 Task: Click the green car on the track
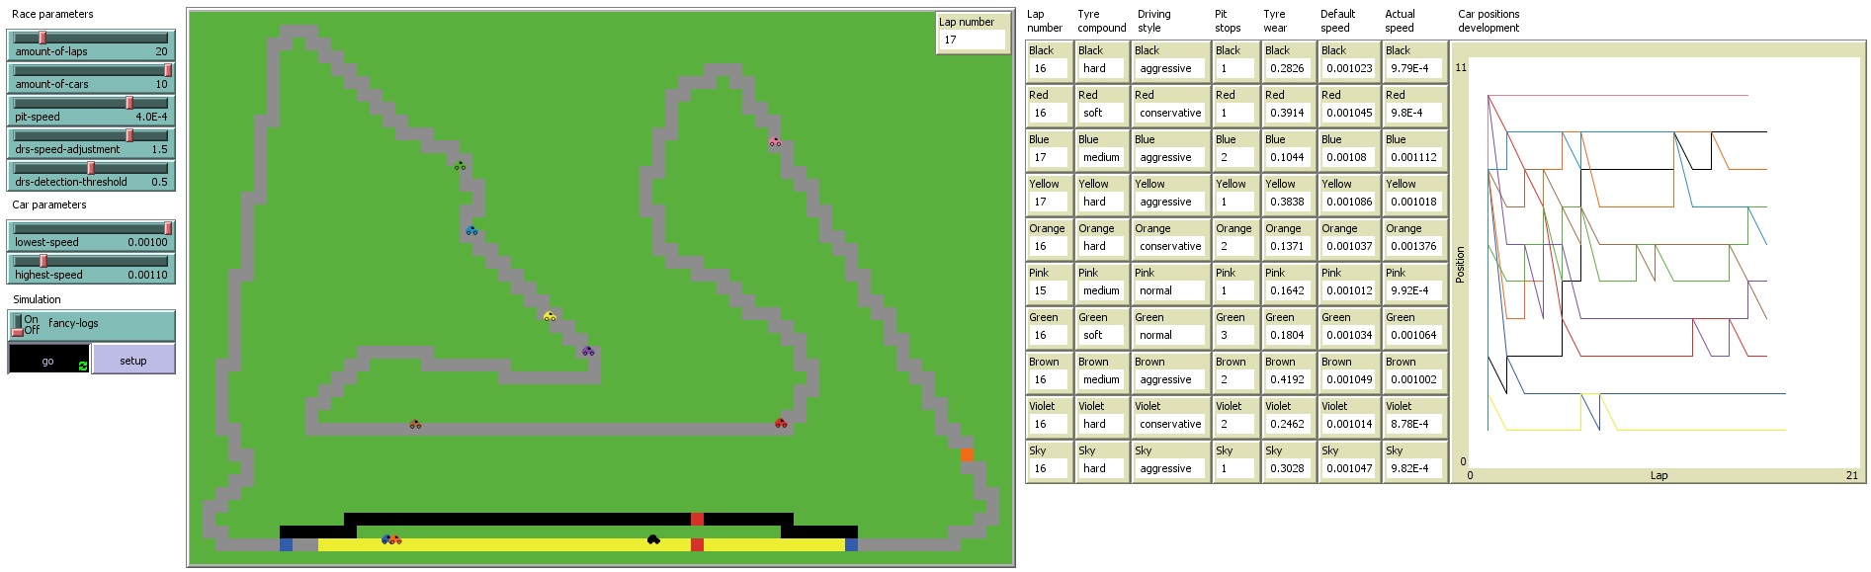(x=460, y=165)
